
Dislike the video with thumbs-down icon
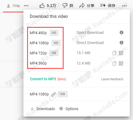pyautogui.click(x=65, y=6)
